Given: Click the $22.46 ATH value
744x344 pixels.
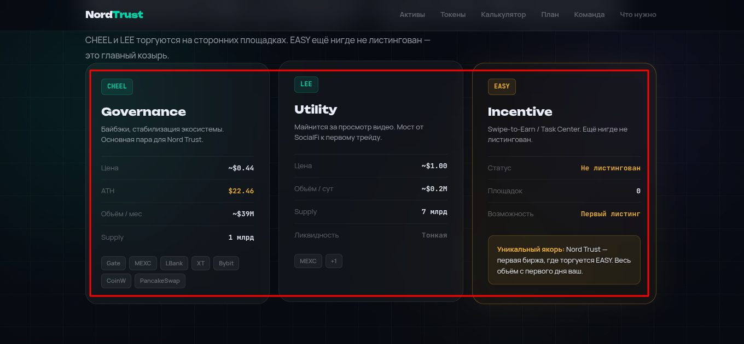Looking at the screenshot, I should pos(241,191).
